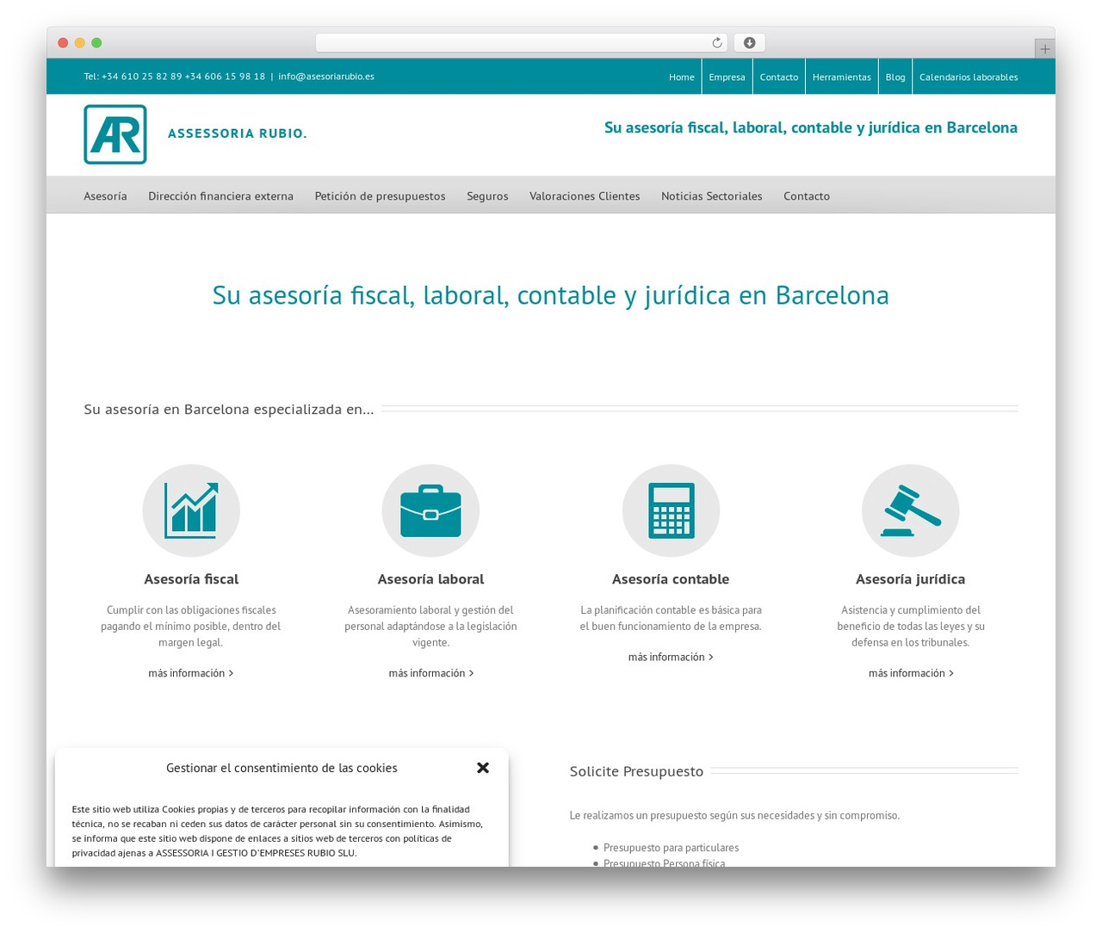This screenshot has width=1102, height=933.
Task: Click the Asesoría fiscal heading
Action: pyautogui.click(x=191, y=579)
